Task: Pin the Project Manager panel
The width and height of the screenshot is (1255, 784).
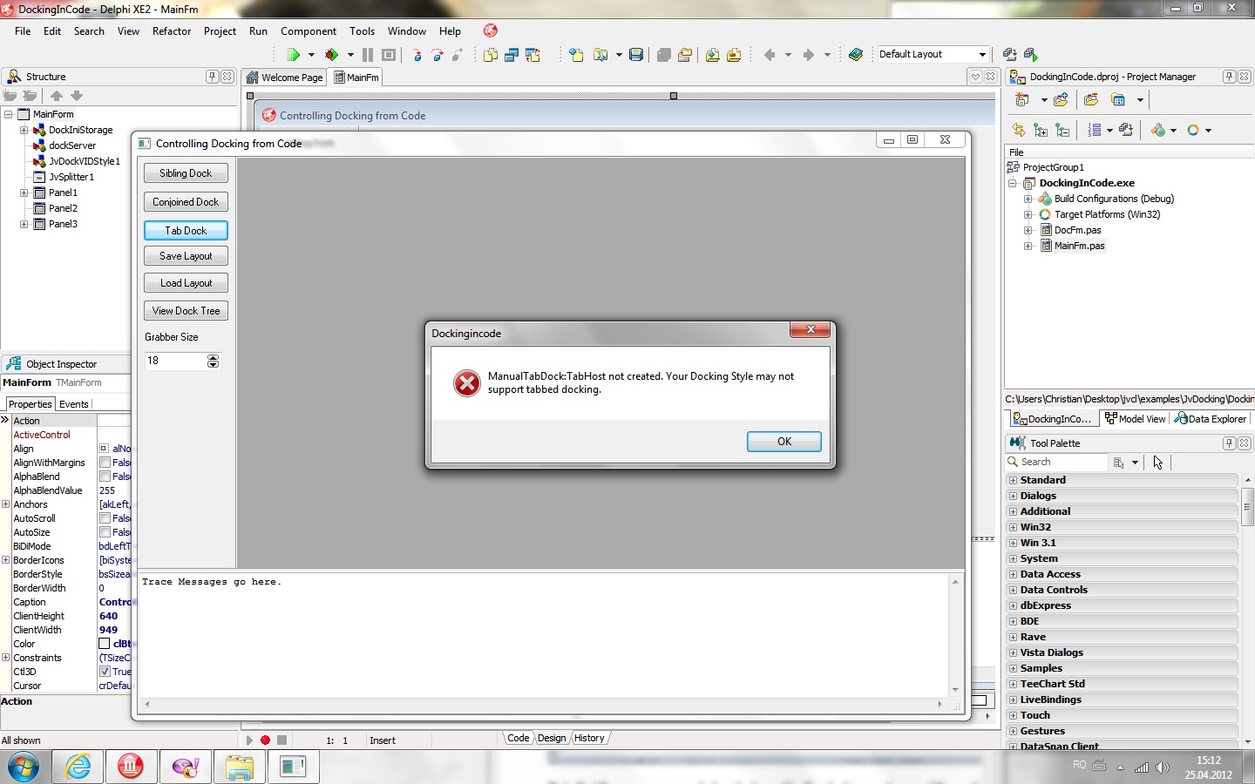Action: 1229,77
